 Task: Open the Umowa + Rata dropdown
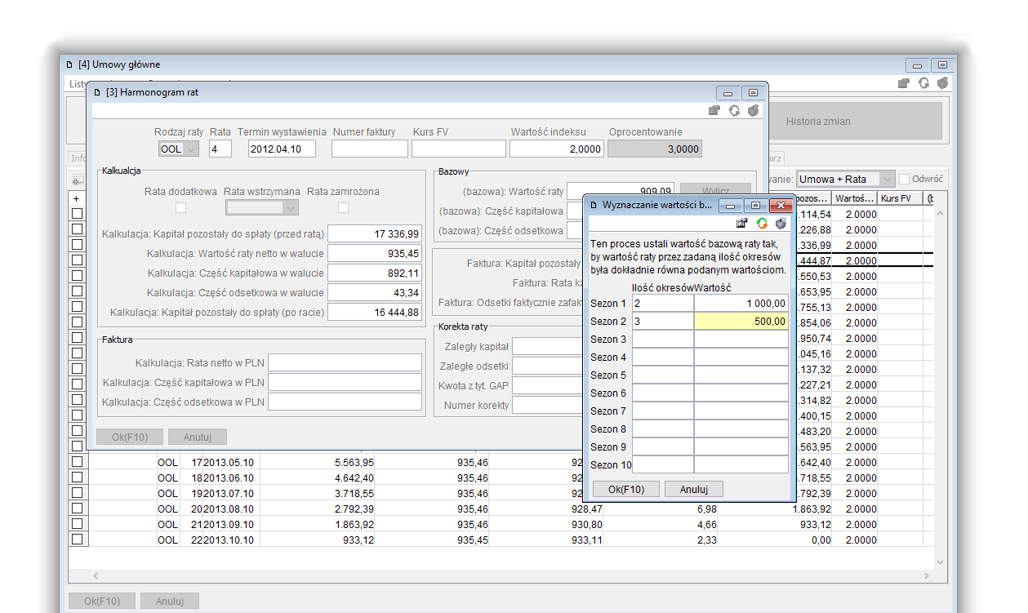pyautogui.click(x=887, y=179)
